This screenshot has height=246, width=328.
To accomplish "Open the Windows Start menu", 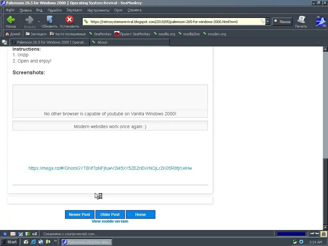I will [x=10, y=242].
